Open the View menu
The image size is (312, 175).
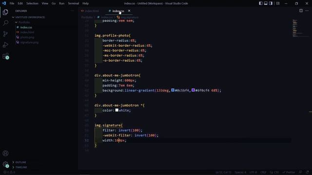[45, 3]
